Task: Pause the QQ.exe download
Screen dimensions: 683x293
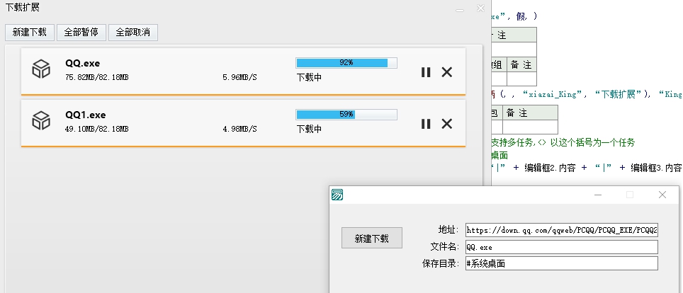Action: [426, 71]
